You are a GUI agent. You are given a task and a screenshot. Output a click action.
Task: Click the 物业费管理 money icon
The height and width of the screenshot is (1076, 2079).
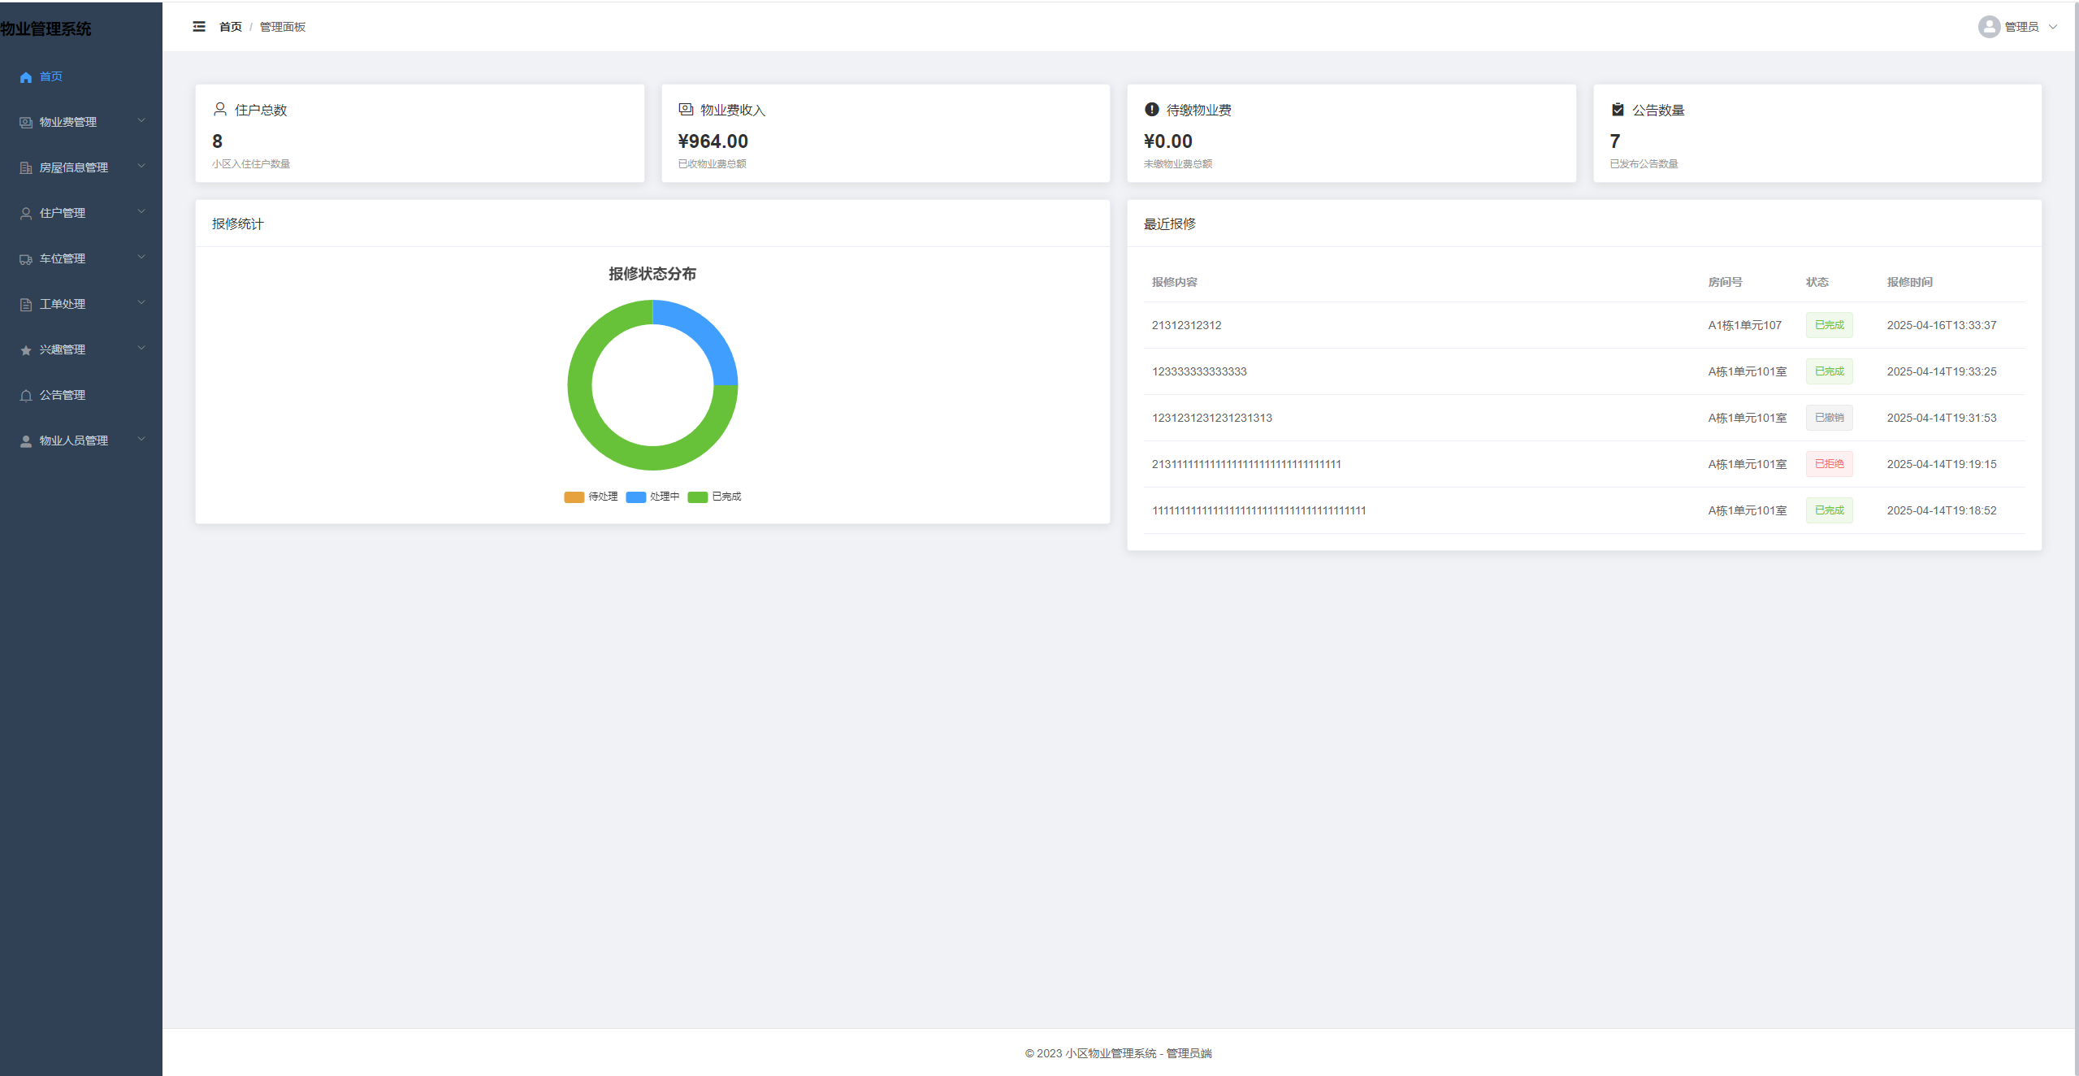click(26, 123)
